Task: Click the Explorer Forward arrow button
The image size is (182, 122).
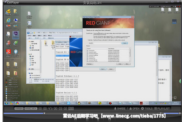Action: click(x=30, y=33)
